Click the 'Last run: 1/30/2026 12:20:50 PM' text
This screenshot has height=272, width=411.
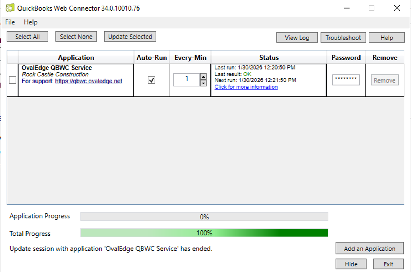coord(255,67)
